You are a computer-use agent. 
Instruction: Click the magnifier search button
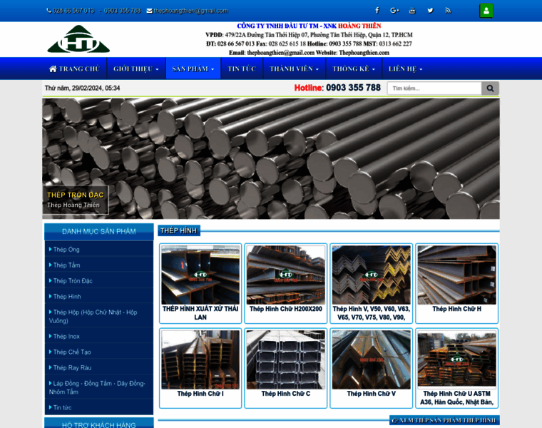490,88
